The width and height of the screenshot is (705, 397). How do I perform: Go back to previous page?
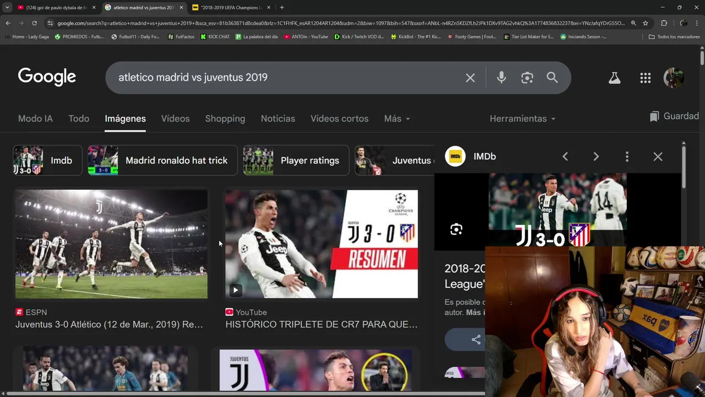tap(8, 23)
